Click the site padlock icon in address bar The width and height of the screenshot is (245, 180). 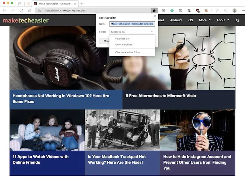click(39, 10)
